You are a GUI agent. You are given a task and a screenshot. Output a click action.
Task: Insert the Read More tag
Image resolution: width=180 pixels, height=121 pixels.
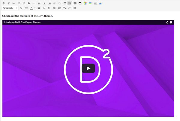coord(65,3)
